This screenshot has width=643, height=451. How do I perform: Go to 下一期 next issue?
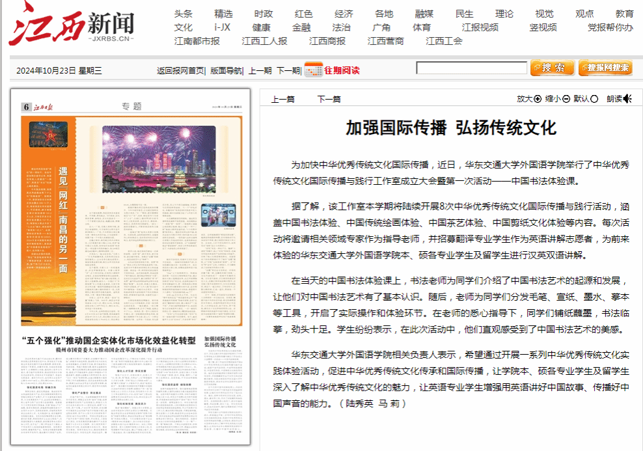click(x=288, y=70)
